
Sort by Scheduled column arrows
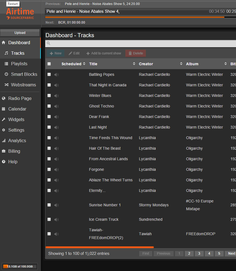(x=84, y=64)
